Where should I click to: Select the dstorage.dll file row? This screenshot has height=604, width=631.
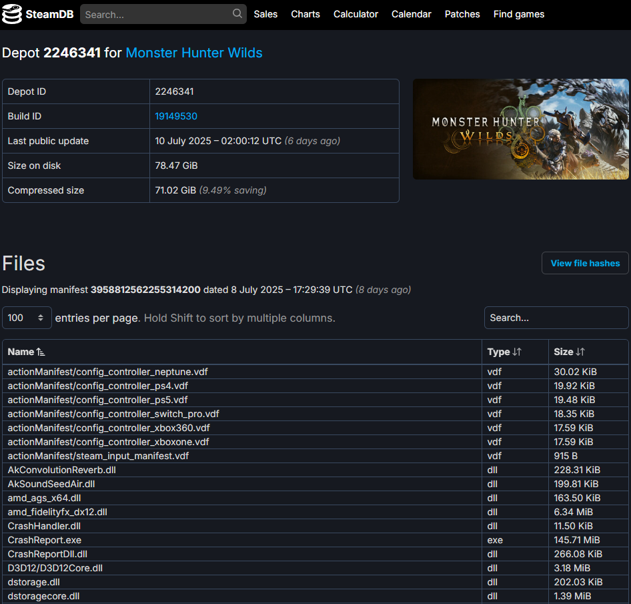pos(315,582)
